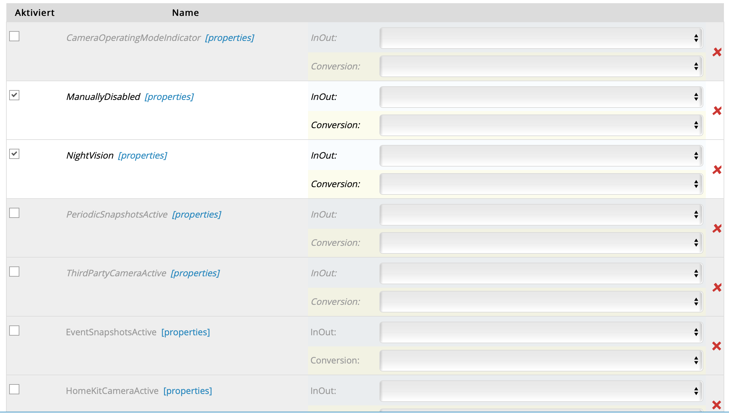The height and width of the screenshot is (413, 729).
Task: Click the Name column header
Action: click(185, 13)
